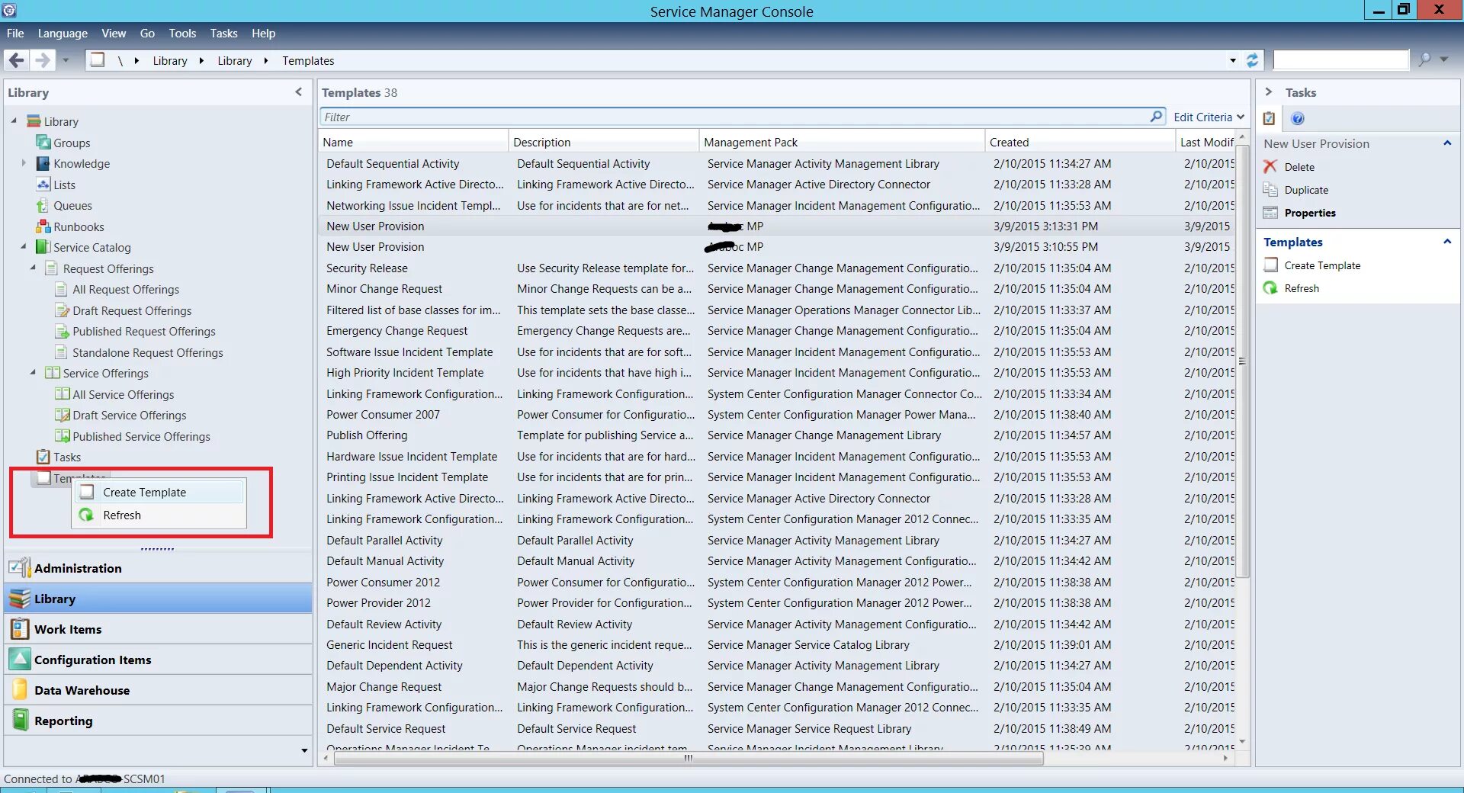The width and height of the screenshot is (1464, 793).
Task: Collapse the Service Offerings tree node
Action: [x=33, y=372]
